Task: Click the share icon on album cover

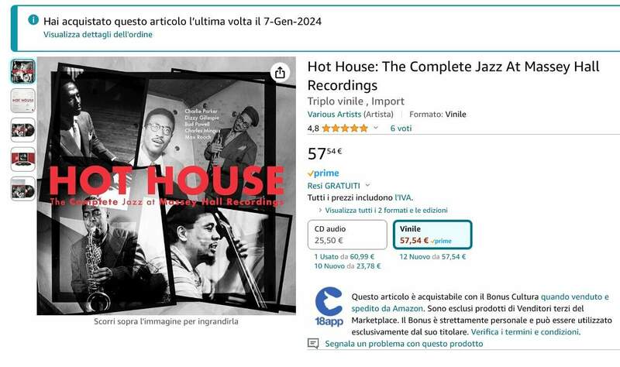Action: click(280, 72)
